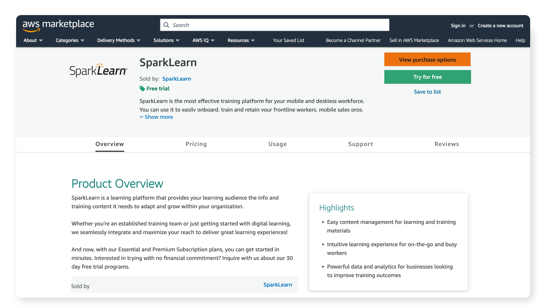Expand the Delivery Methods menu

coord(119,40)
